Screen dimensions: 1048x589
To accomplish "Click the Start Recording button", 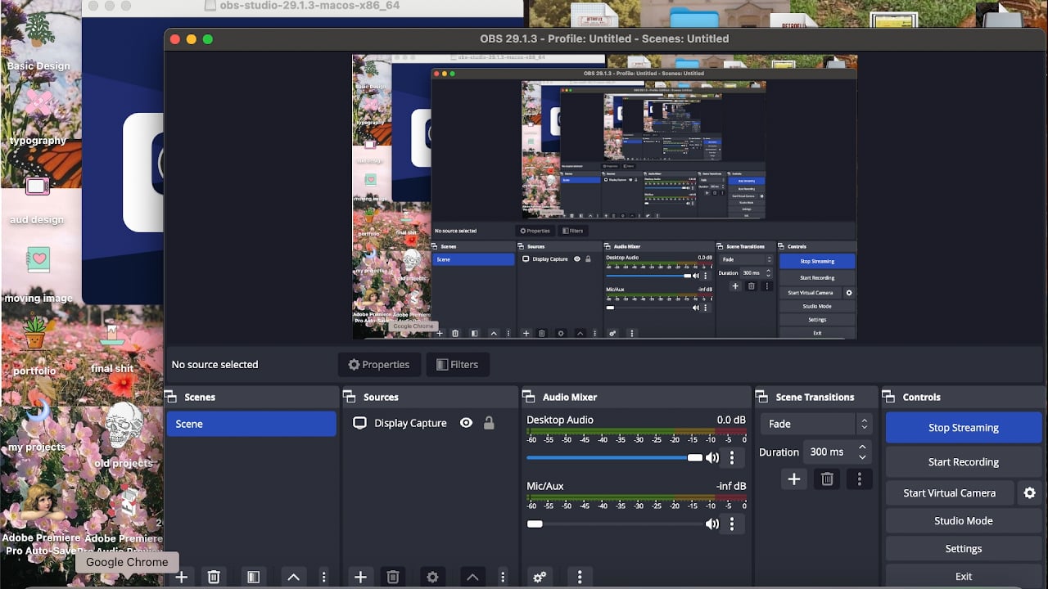I will point(964,462).
